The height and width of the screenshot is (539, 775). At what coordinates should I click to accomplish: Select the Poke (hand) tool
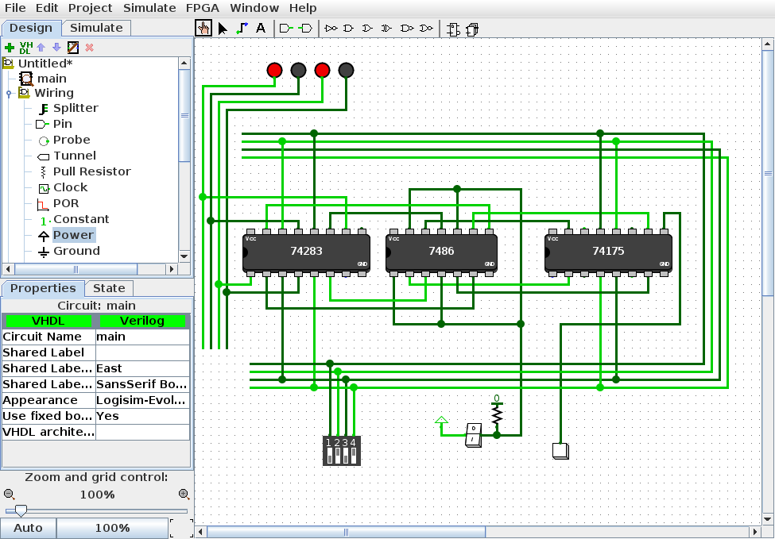tap(203, 29)
